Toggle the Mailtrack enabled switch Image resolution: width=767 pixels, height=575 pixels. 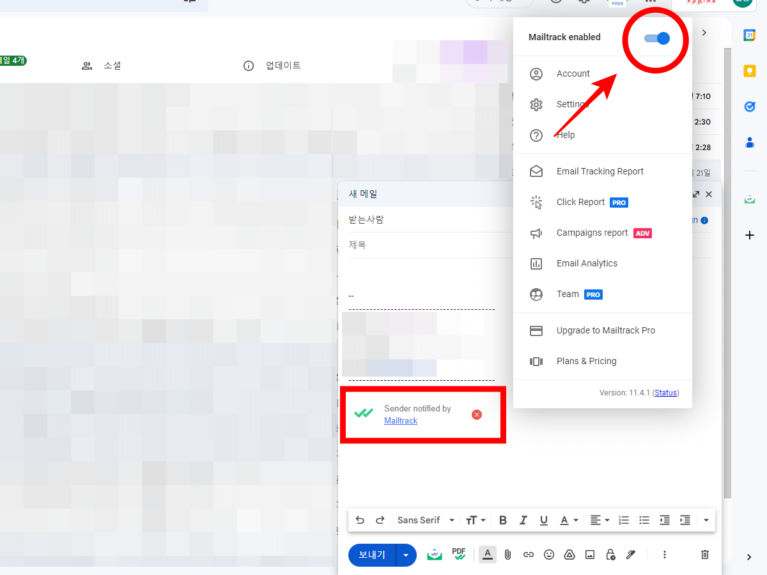657,38
